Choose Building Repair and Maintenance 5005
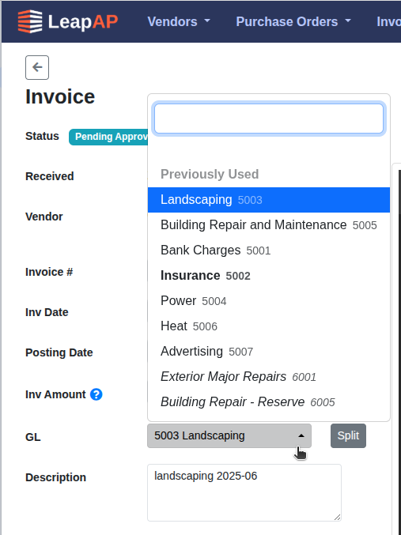Image resolution: width=401 pixels, height=535 pixels. [269, 225]
